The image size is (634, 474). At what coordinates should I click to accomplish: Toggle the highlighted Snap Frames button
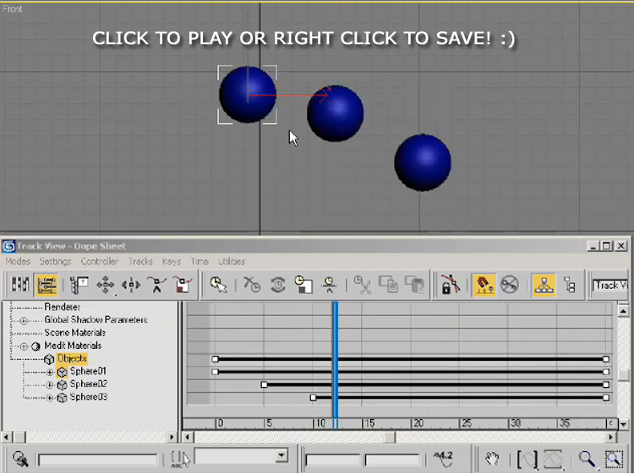(x=483, y=286)
